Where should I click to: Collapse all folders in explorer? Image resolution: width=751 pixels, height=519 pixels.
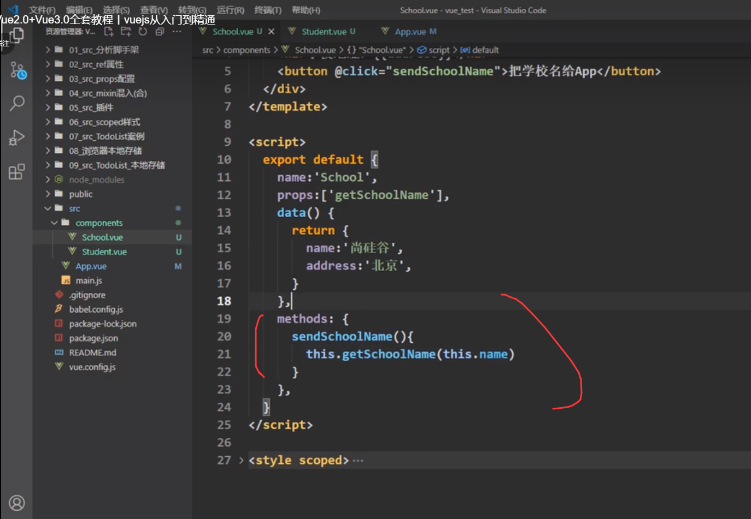click(160, 32)
